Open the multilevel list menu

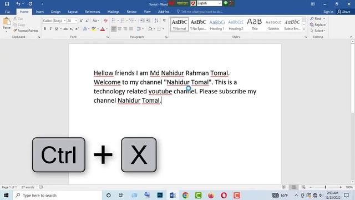(x=132, y=21)
